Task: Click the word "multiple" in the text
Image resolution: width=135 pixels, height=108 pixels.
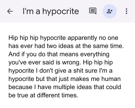Action: coord(64,87)
